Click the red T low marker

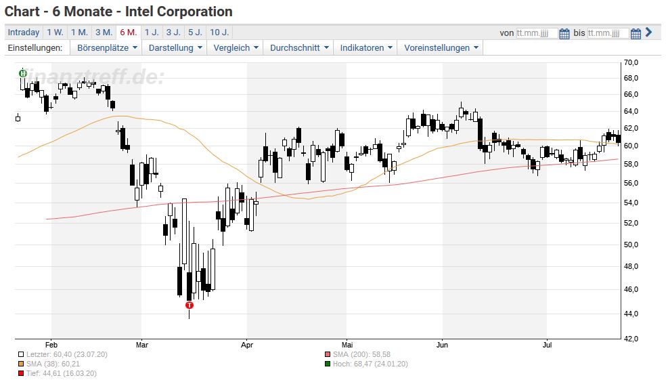190,305
